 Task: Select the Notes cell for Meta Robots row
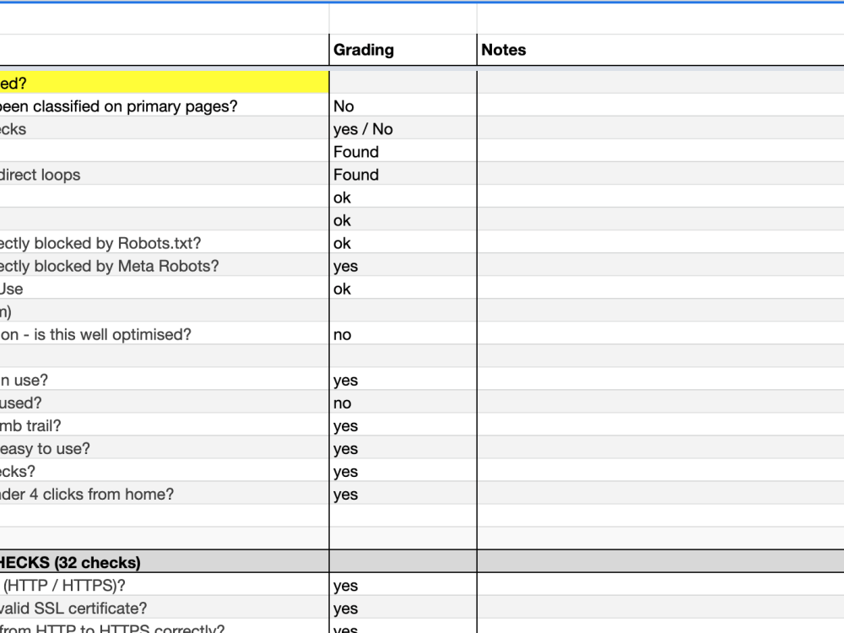(661, 266)
